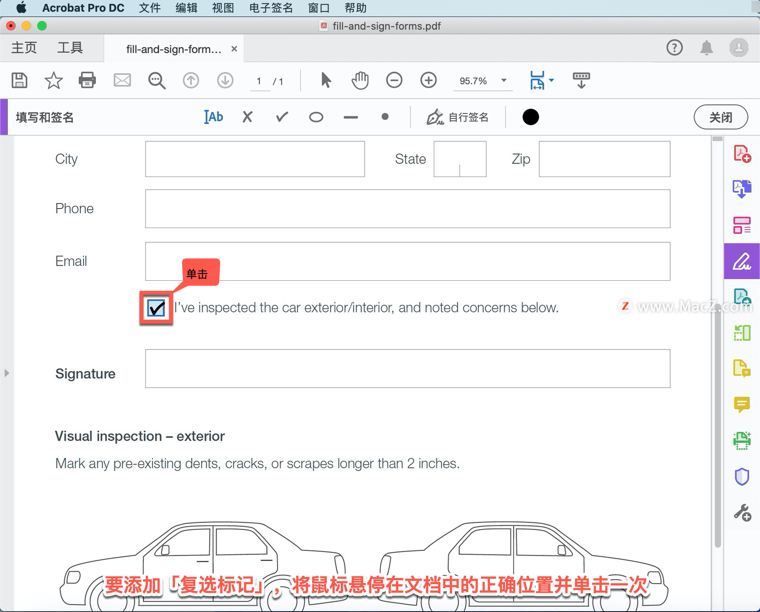Click the 关闭 button
The image size is (760, 612).
point(720,117)
